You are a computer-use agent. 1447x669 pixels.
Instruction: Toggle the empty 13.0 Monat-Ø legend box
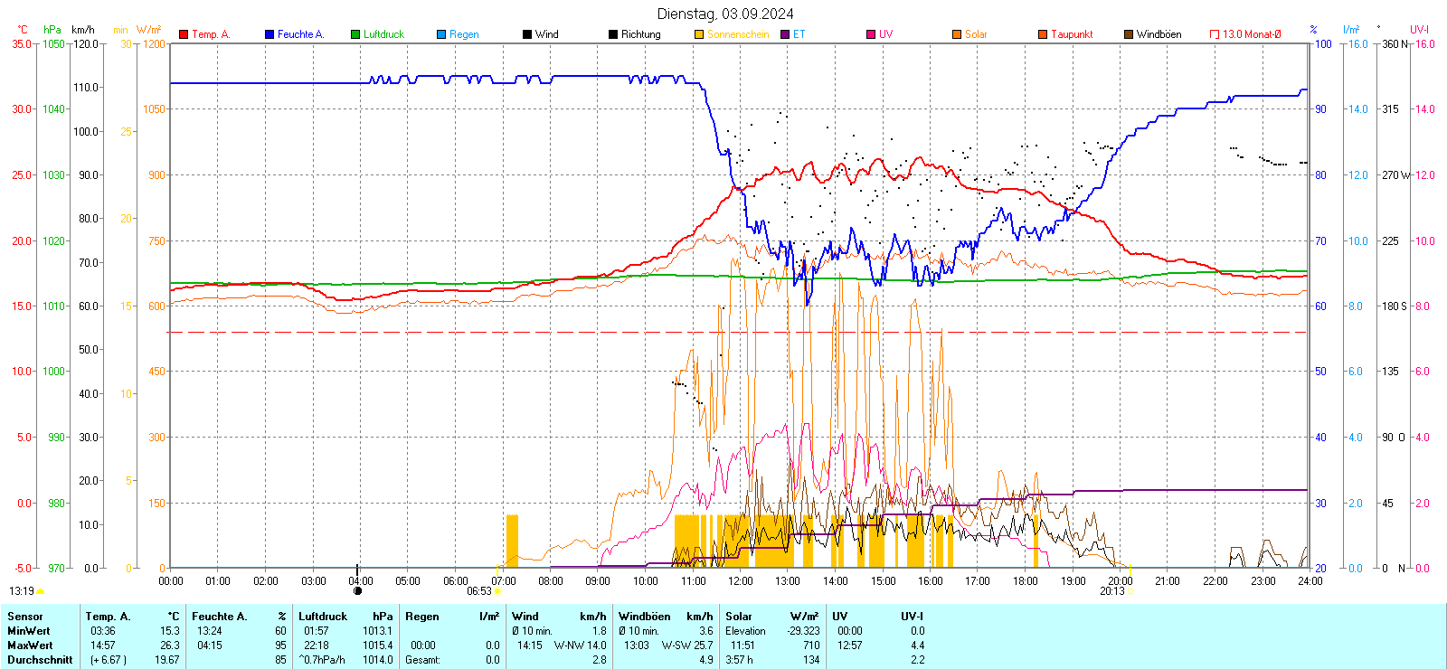(x=1215, y=34)
